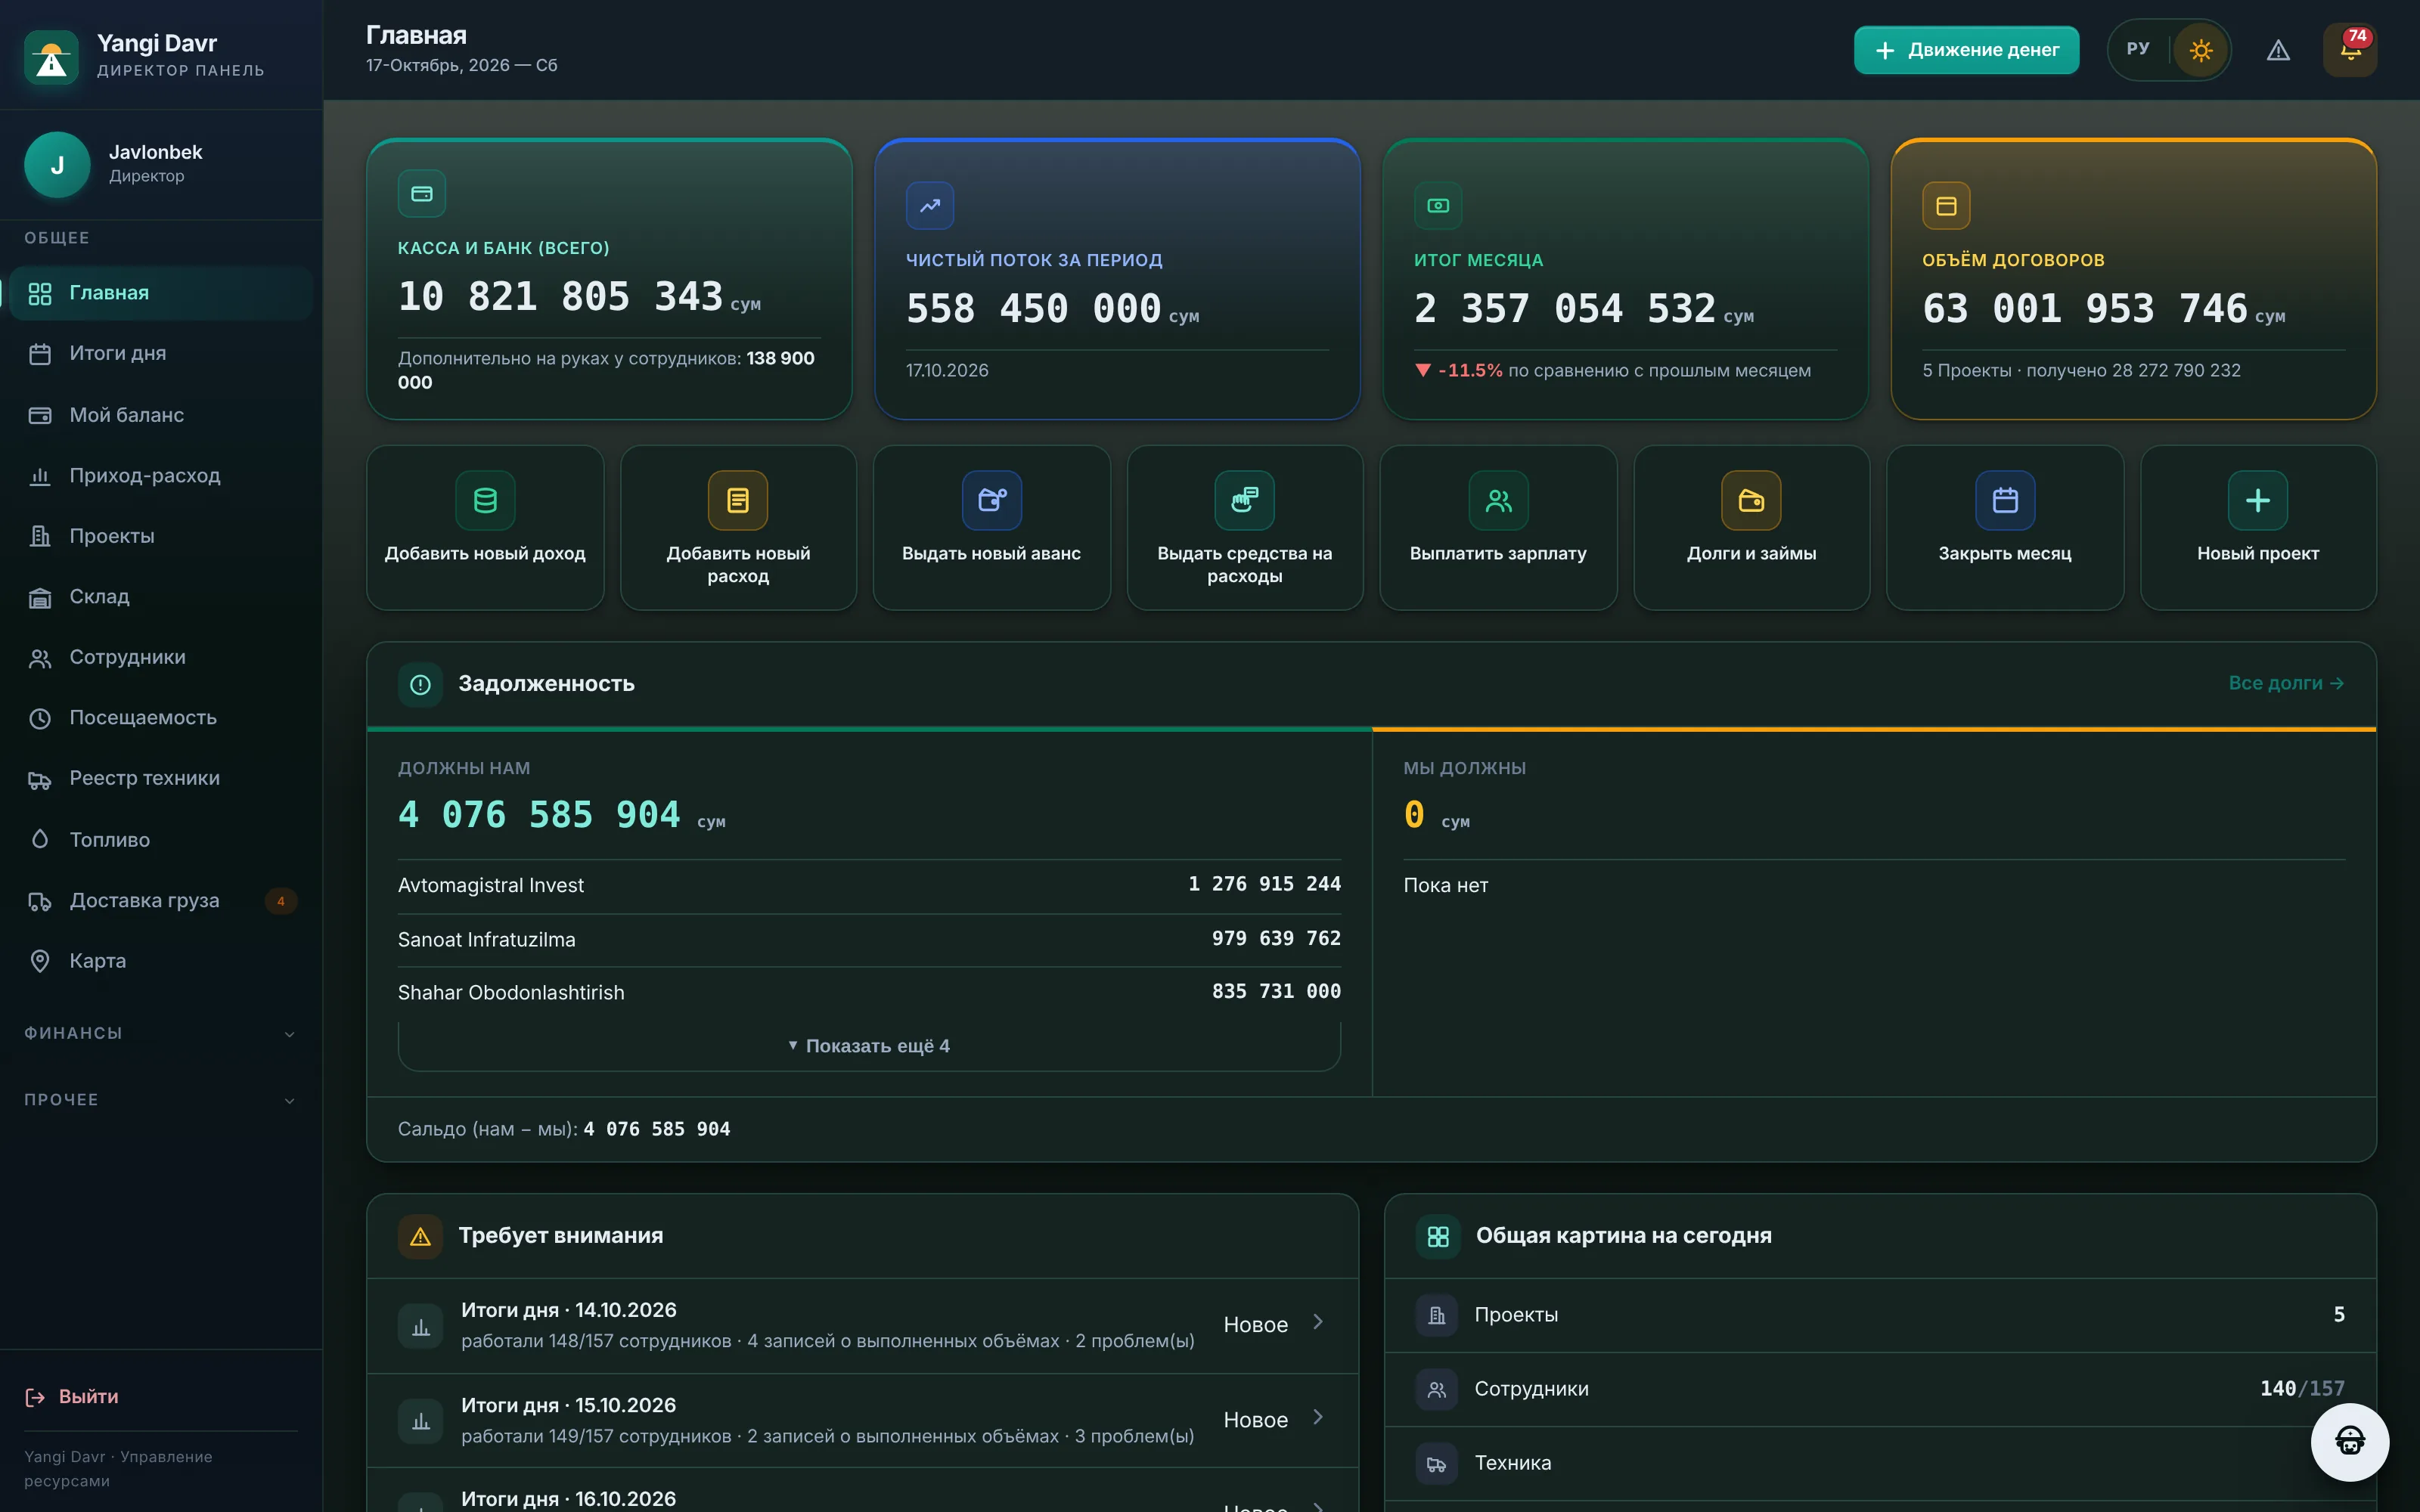Screen dimensions: 2420x1512
Task: Open Итоги дня 14.10.2026 row chevron
Action: [1318, 1322]
